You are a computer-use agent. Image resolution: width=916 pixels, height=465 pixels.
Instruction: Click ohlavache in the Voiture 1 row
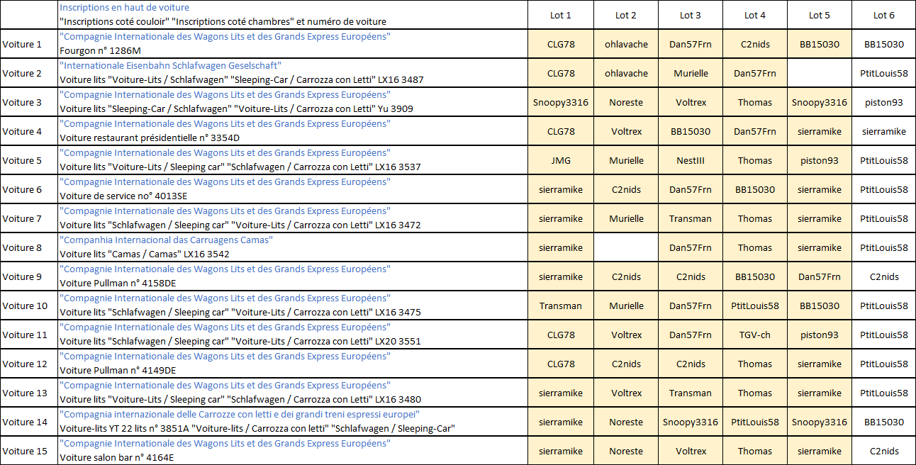(x=626, y=44)
